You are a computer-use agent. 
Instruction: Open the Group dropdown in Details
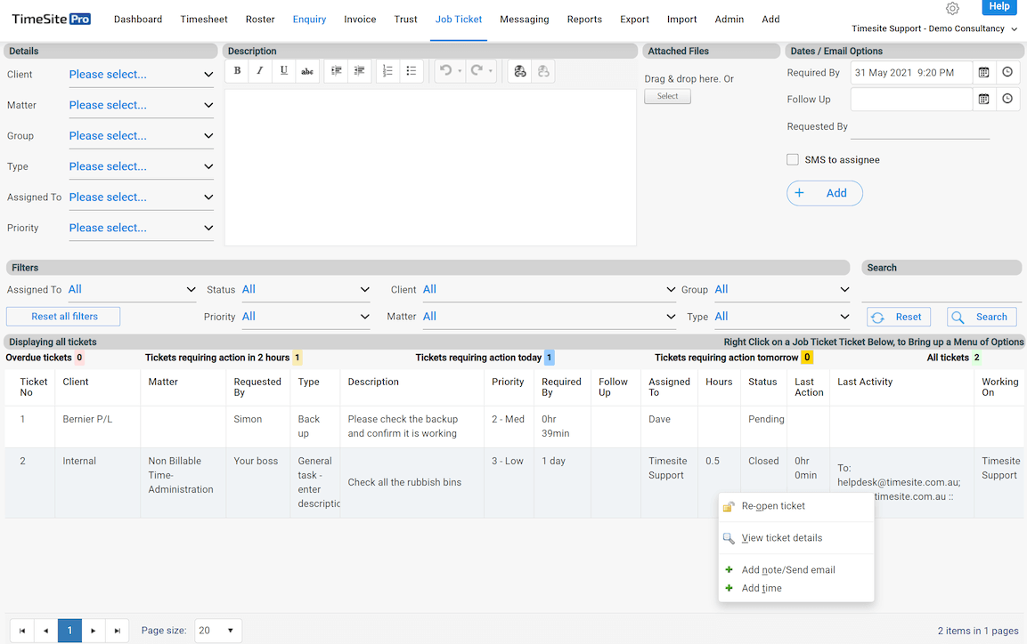[141, 136]
